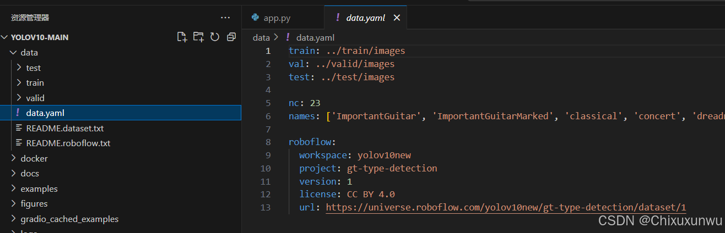This screenshot has width=725, height=233.
Task: Create a new folder in YOLOV10-MAIN
Action: click(x=198, y=37)
